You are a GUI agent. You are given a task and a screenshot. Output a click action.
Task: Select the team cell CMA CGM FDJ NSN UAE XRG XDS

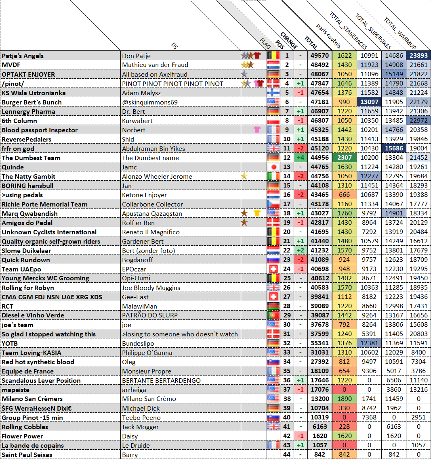click(61, 297)
